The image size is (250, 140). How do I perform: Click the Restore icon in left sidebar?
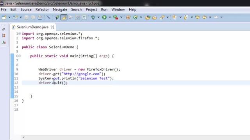pos(4,29)
